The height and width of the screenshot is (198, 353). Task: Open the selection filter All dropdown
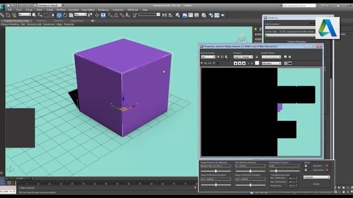pyautogui.click(x=24, y=14)
